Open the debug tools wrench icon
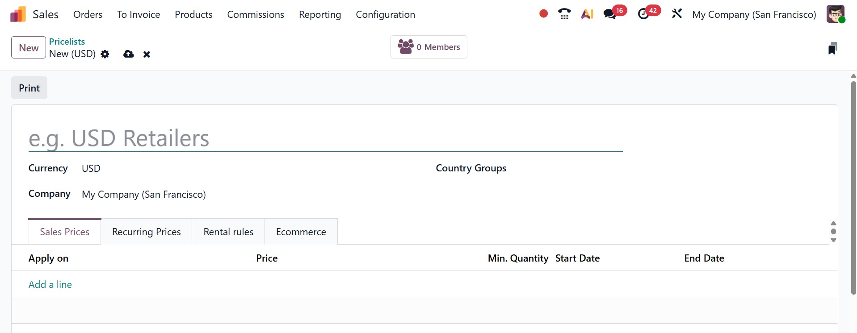 click(677, 14)
